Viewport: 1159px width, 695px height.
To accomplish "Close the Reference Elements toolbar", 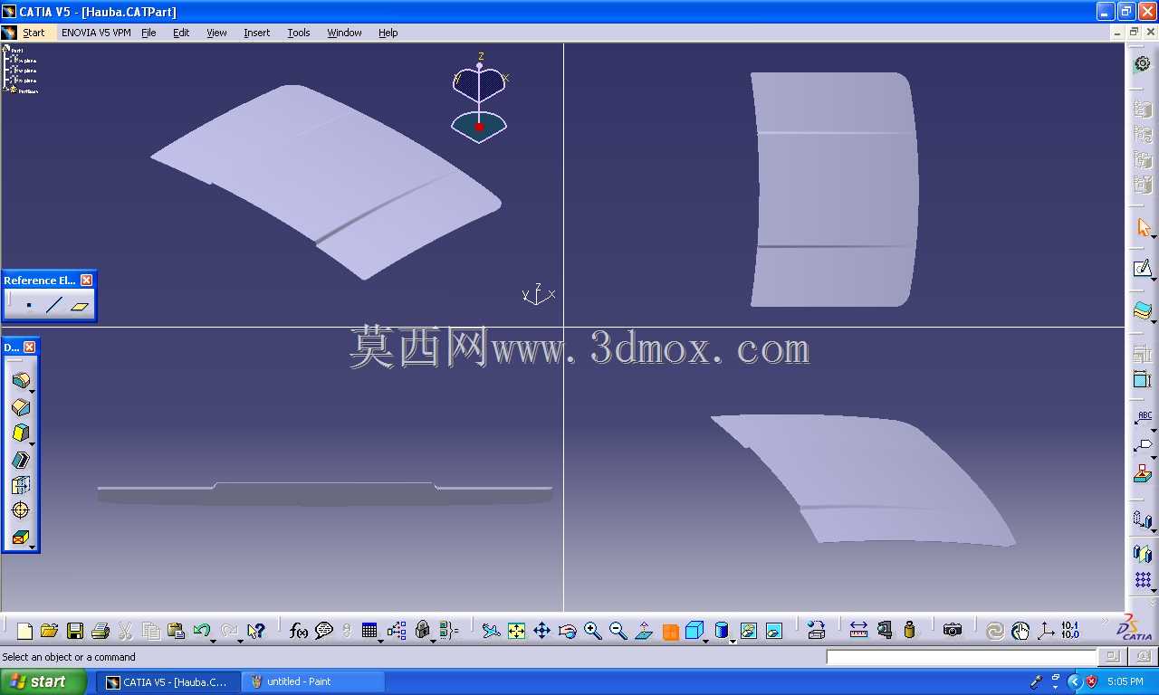I will (x=86, y=281).
